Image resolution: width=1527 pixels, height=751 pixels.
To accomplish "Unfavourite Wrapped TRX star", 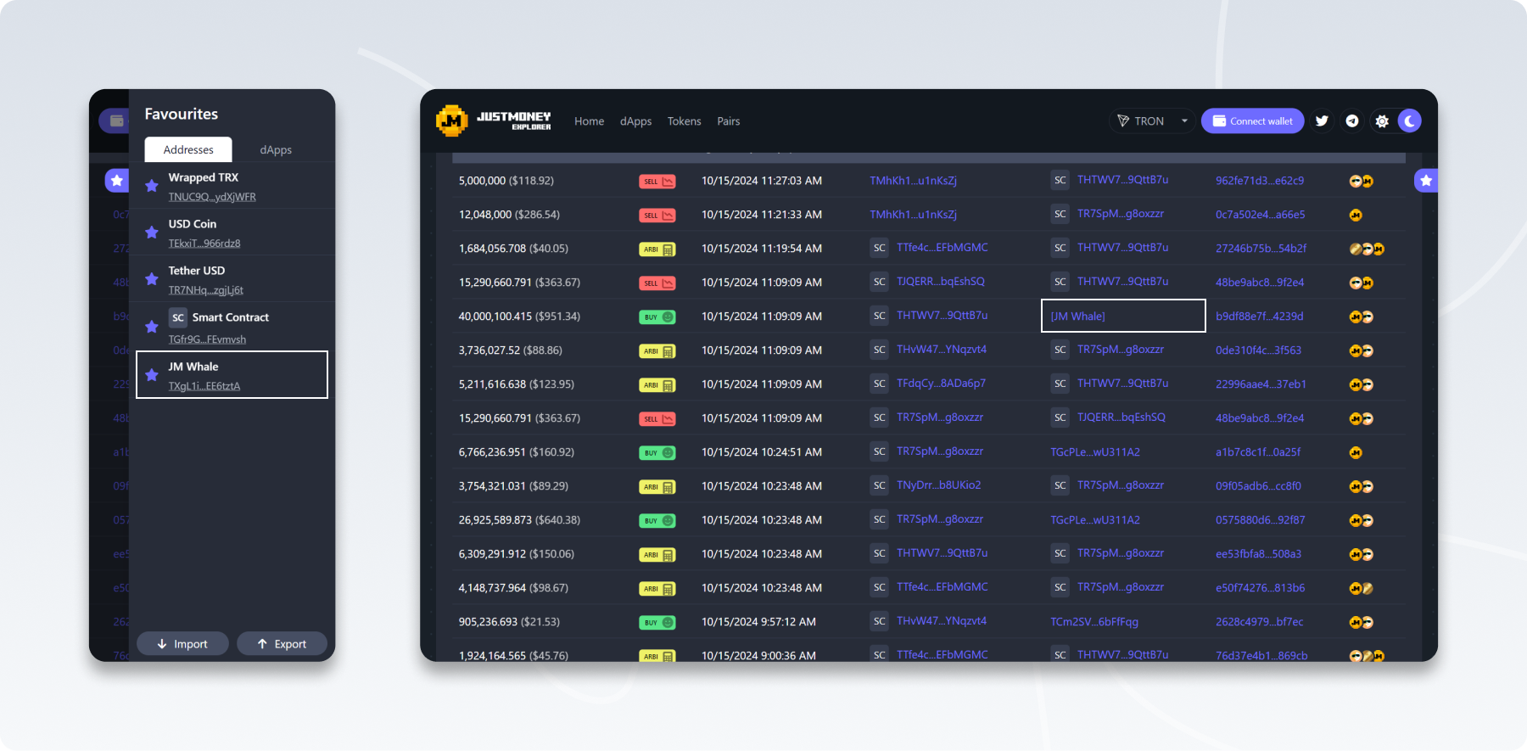I will click(152, 186).
